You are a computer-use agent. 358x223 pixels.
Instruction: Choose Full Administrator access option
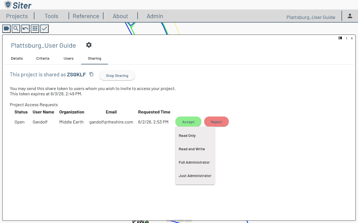(195, 162)
